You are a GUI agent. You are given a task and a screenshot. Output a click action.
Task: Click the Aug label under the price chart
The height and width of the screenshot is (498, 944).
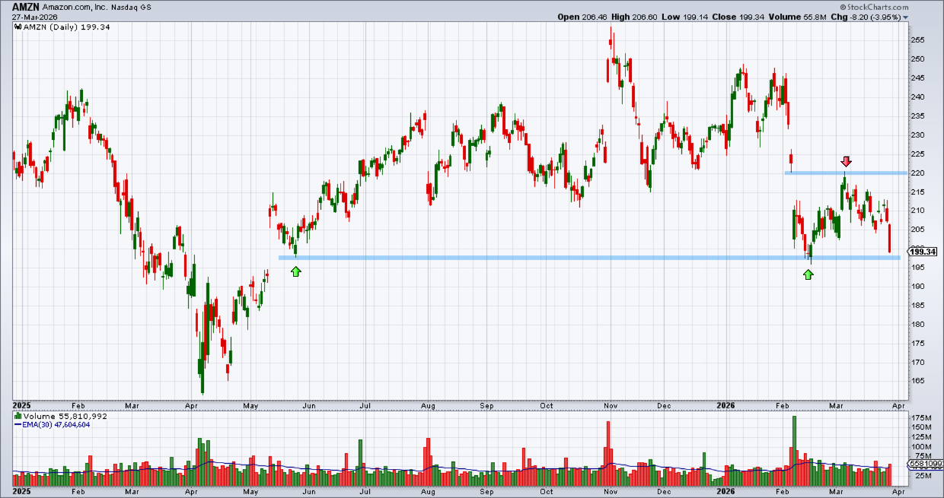[x=429, y=407]
